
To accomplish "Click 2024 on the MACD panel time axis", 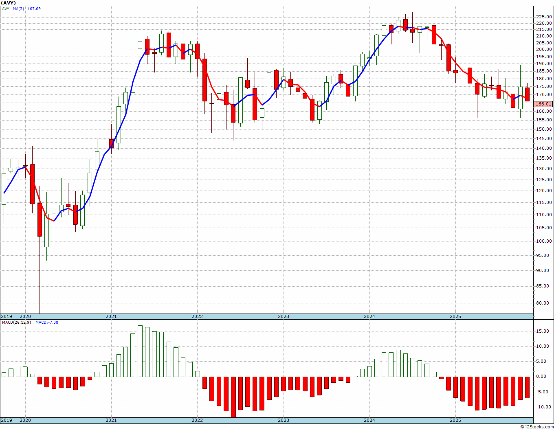I will (369, 420).
